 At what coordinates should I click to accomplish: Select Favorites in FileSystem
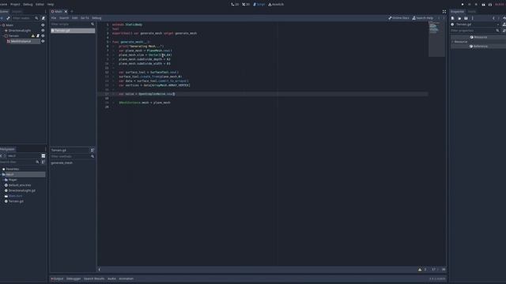tap(13, 169)
